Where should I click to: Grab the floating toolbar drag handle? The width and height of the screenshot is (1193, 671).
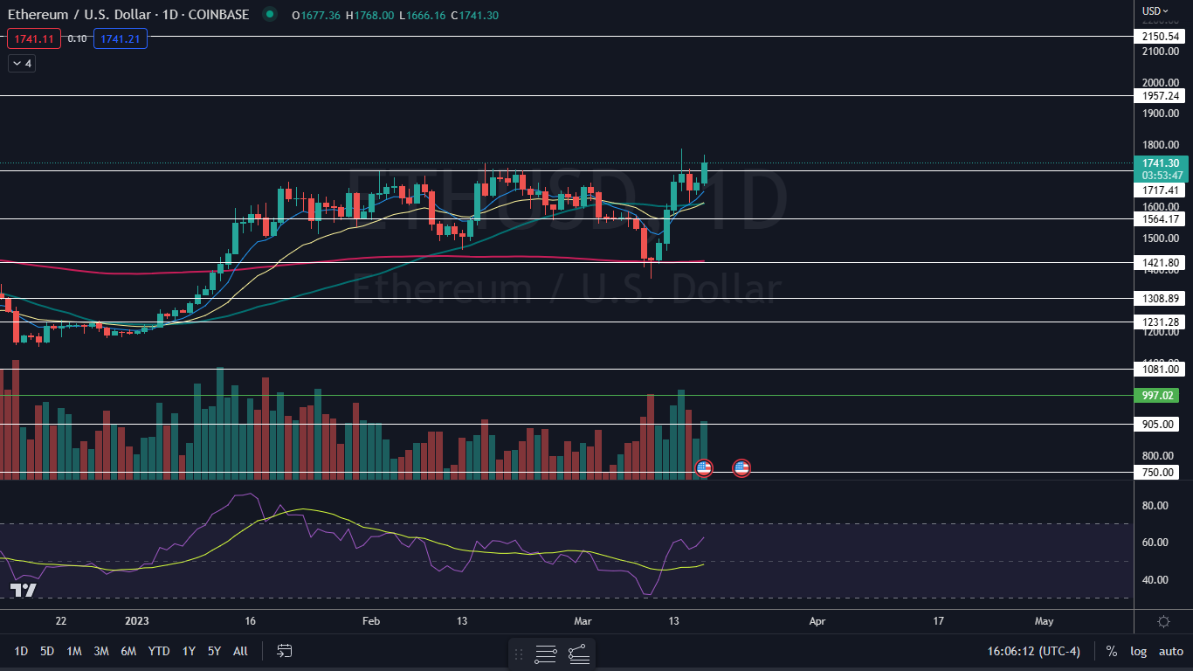coord(519,654)
